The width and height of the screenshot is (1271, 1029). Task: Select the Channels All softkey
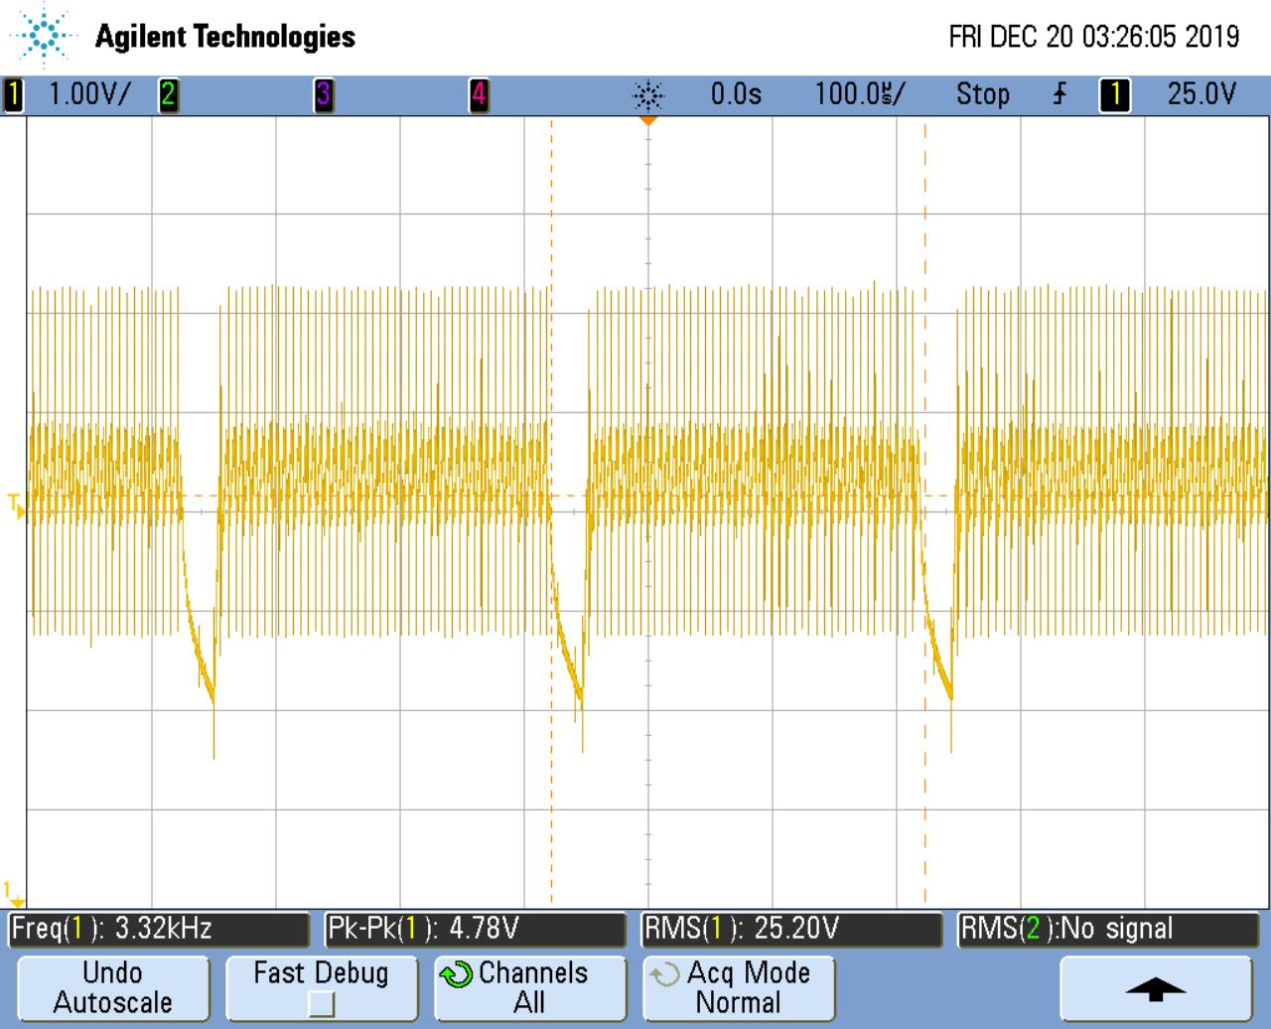[x=530, y=987]
